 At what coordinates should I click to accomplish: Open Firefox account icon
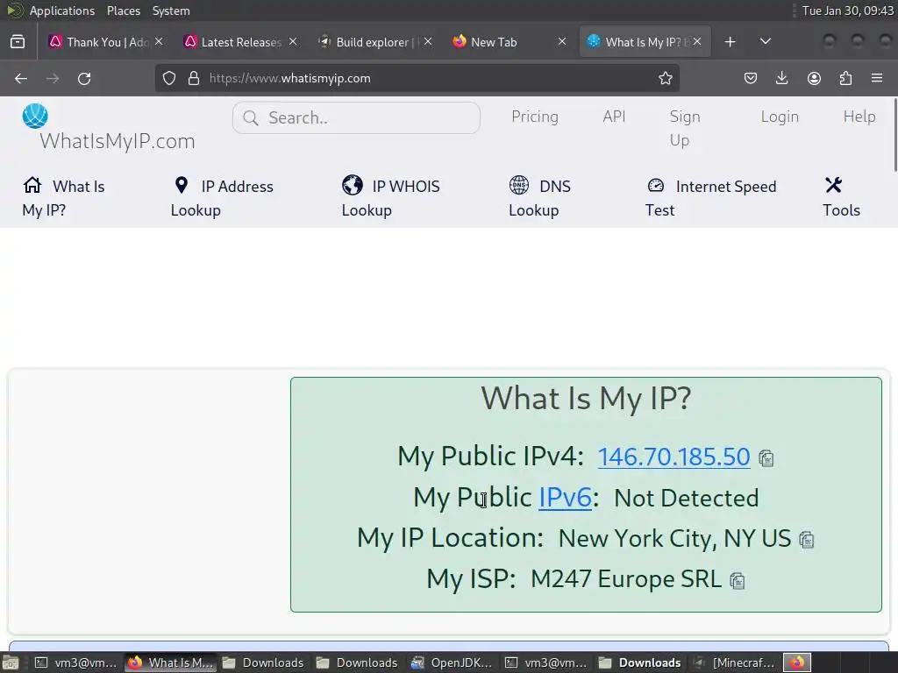814,78
